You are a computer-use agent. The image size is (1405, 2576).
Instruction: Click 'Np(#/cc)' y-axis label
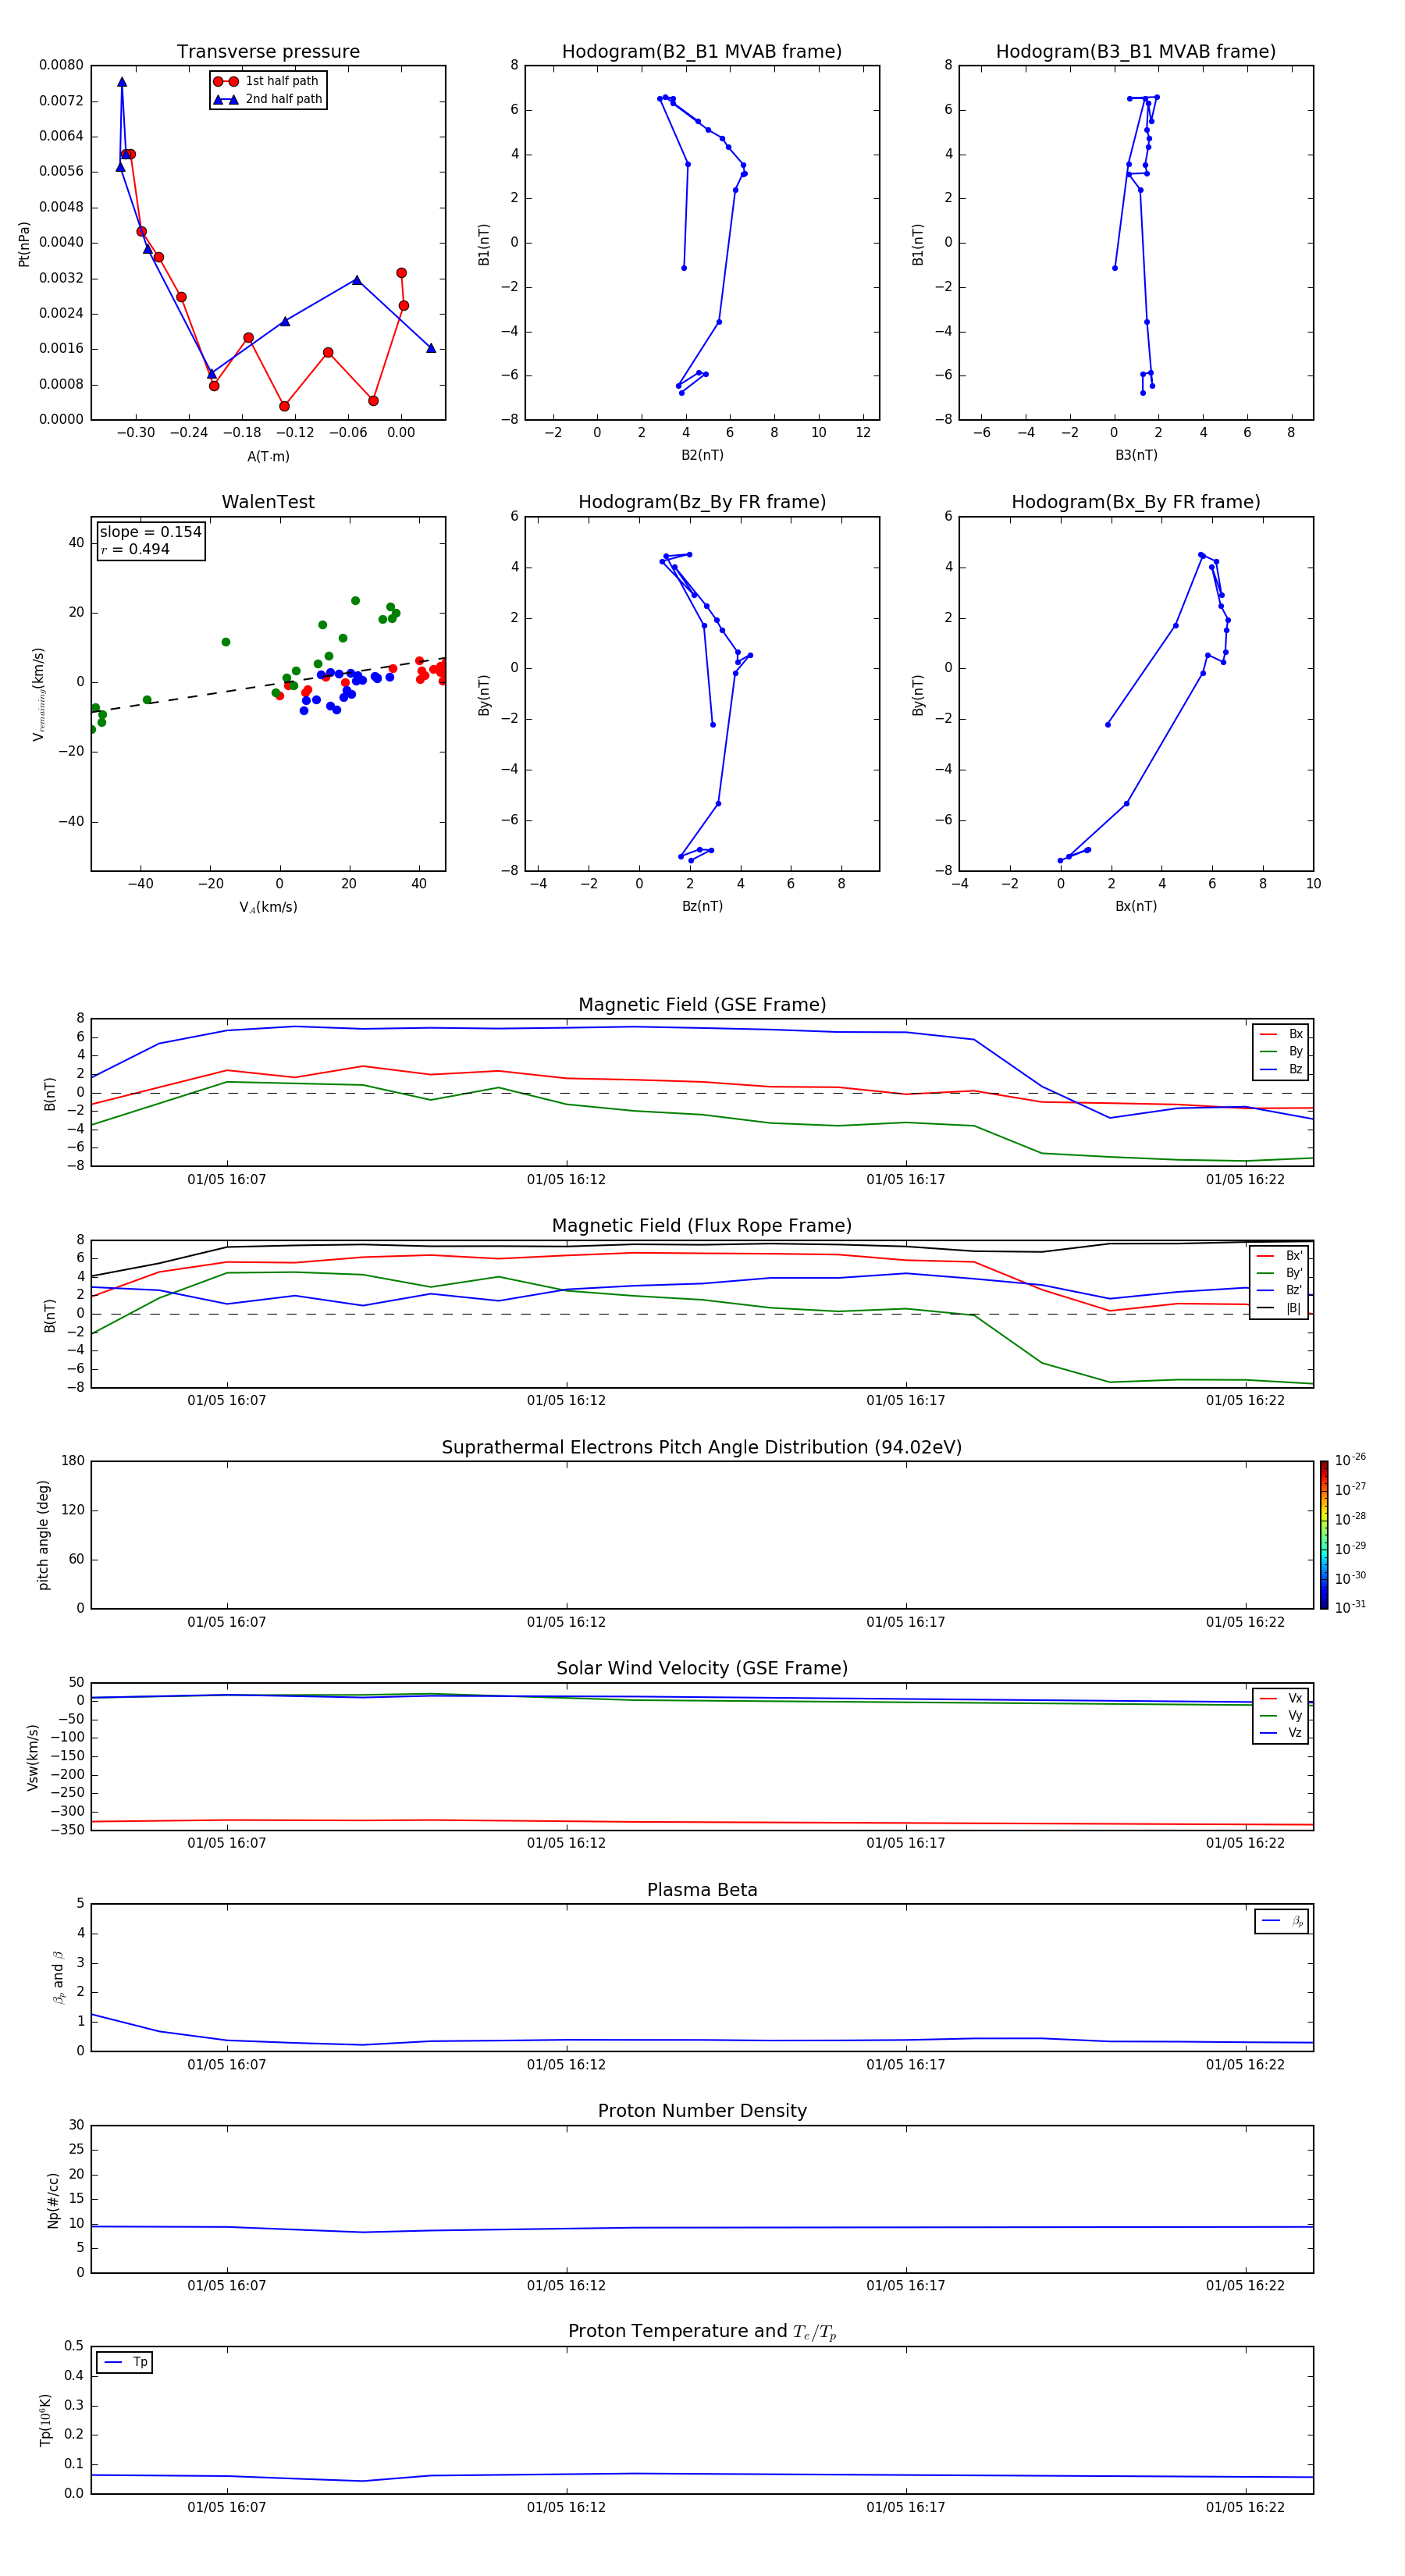click(x=53, y=2200)
